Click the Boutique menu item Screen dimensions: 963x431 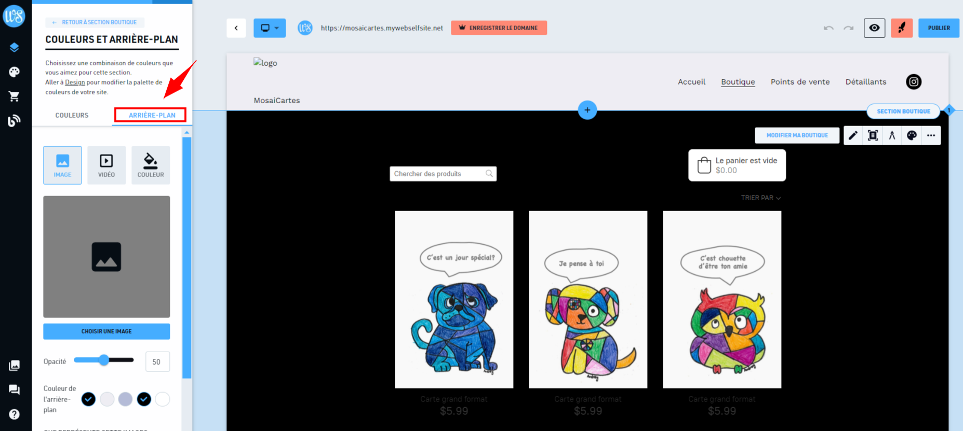tap(738, 82)
